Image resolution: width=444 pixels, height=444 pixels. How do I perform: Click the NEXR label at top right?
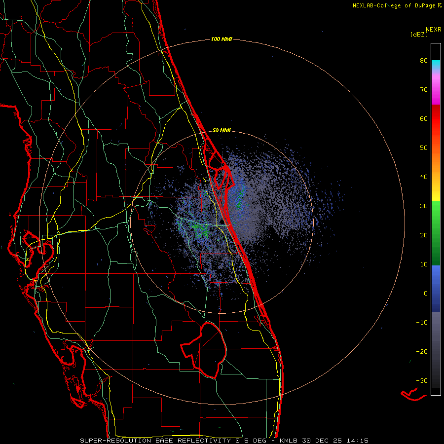[433, 30]
